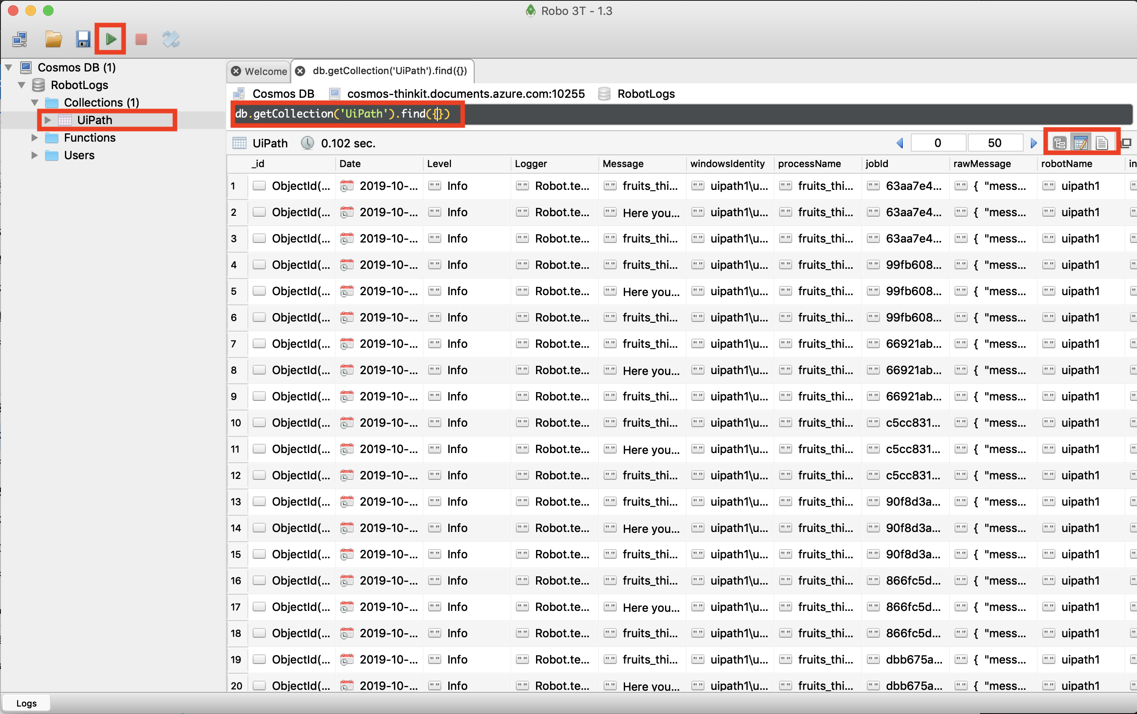Click the 0.102 sec. execution time label
The image size is (1137, 714).
point(348,143)
